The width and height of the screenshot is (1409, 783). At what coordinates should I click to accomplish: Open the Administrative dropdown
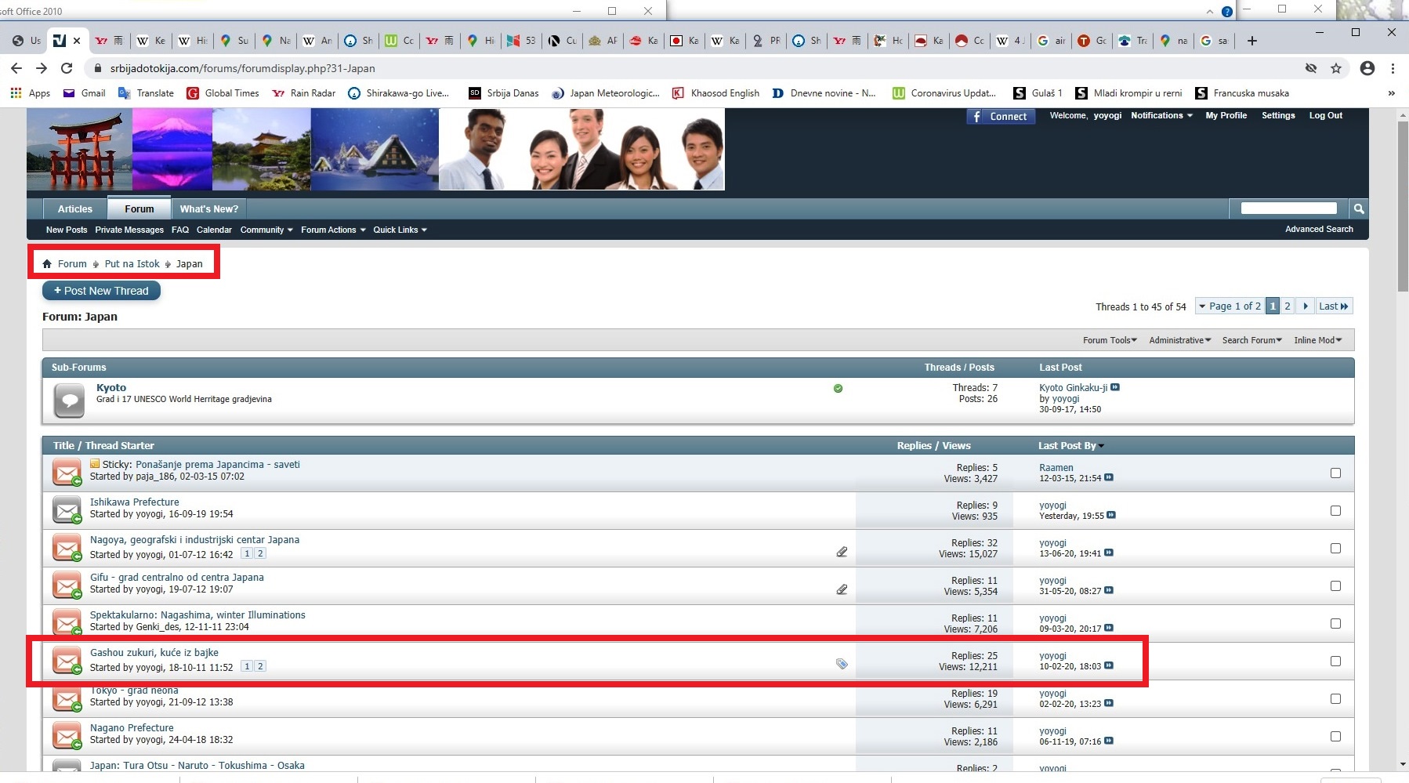1180,340
